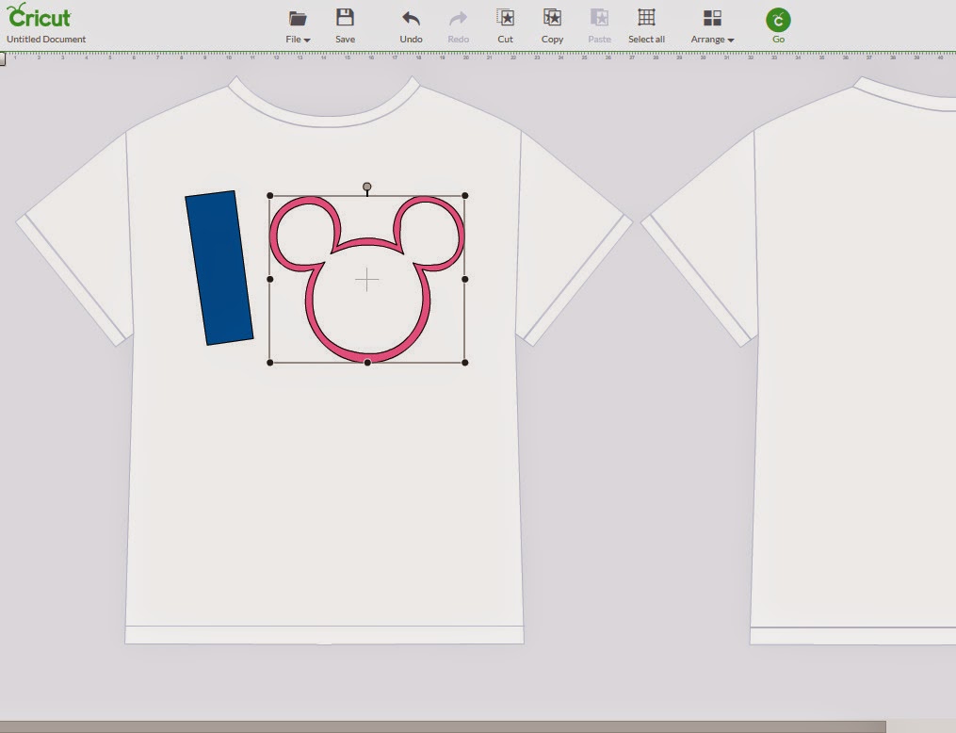Screen dimensions: 956x733
Task: Open the File folder icon
Action: (298, 18)
